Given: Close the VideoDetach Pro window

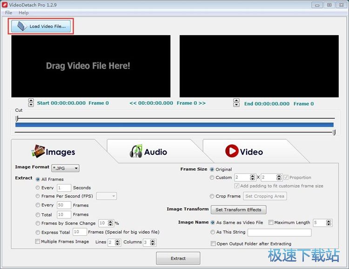Looking at the screenshot, I should tap(341, 5).
